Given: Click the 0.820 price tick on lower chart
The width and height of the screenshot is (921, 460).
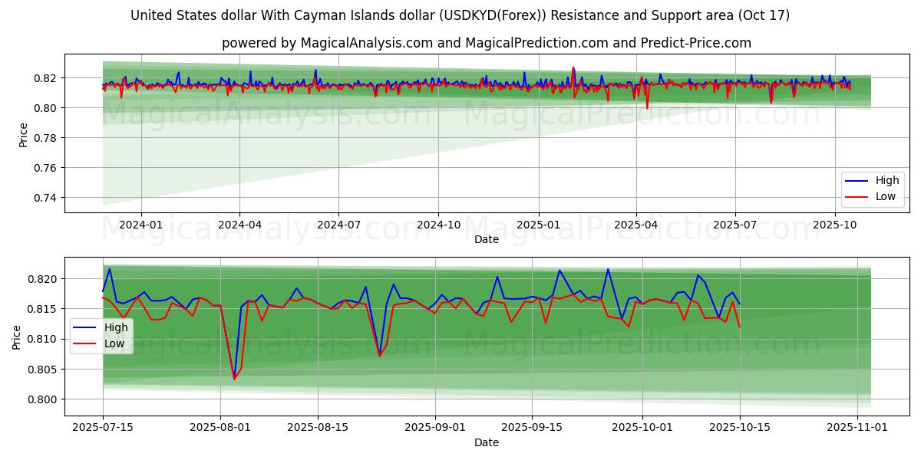Looking at the screenshot, I should (42, 279).
